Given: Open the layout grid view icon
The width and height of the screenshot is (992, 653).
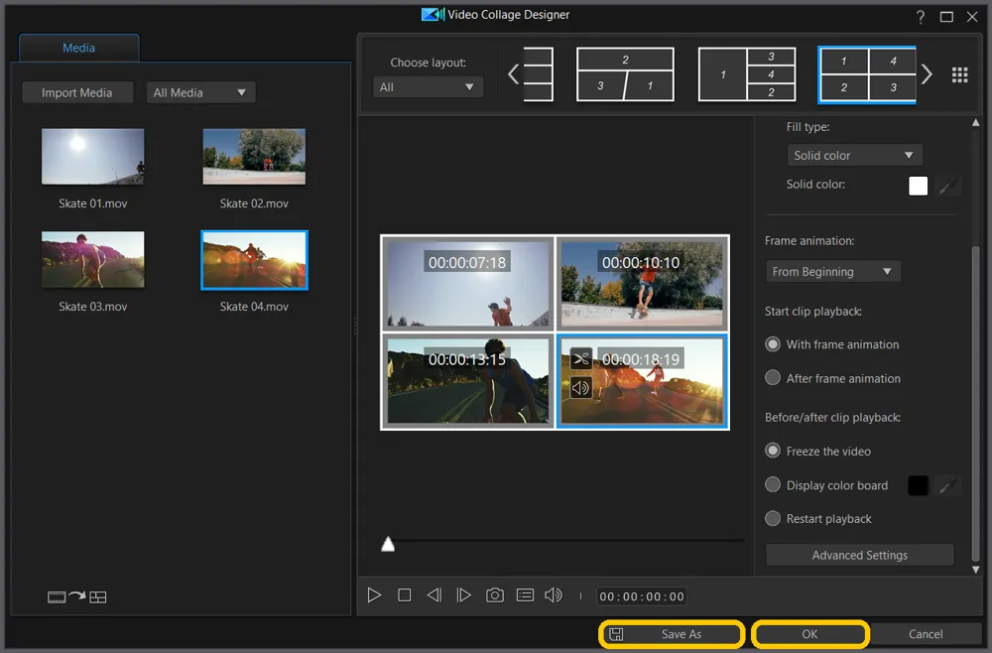Looking at the screenshot, I should click(959, 74).
